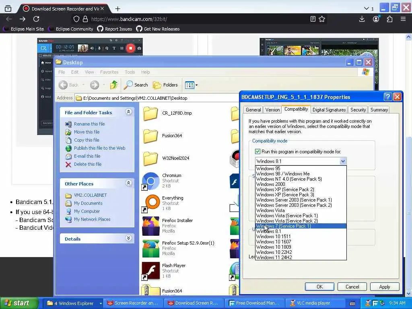Click the site padlock icon

point(85,19)
